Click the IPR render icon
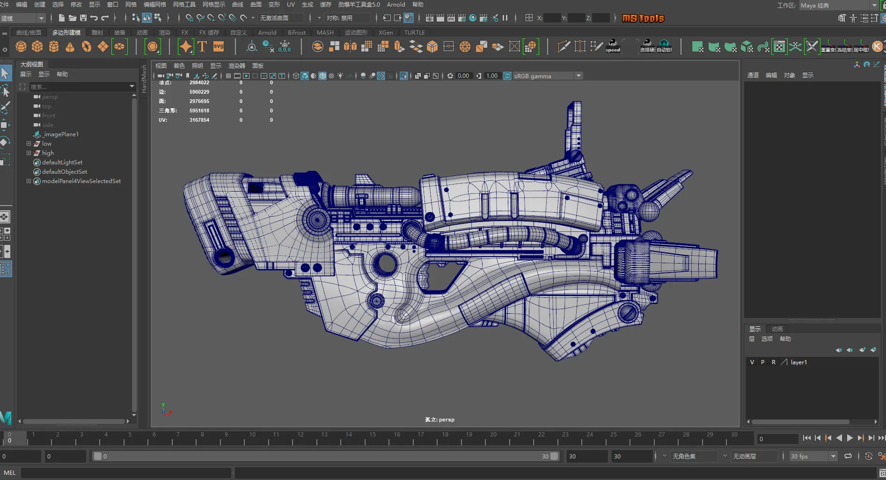The width and height of the screenshot is (886, 480). pyautogui.click(x=451, y=18)
